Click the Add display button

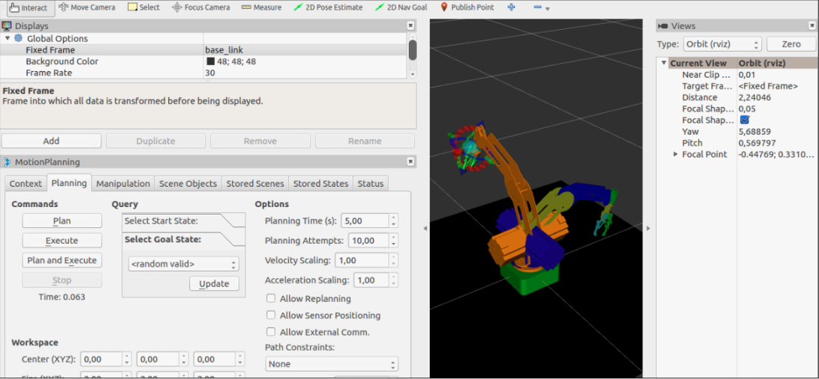tap(51, 141)
